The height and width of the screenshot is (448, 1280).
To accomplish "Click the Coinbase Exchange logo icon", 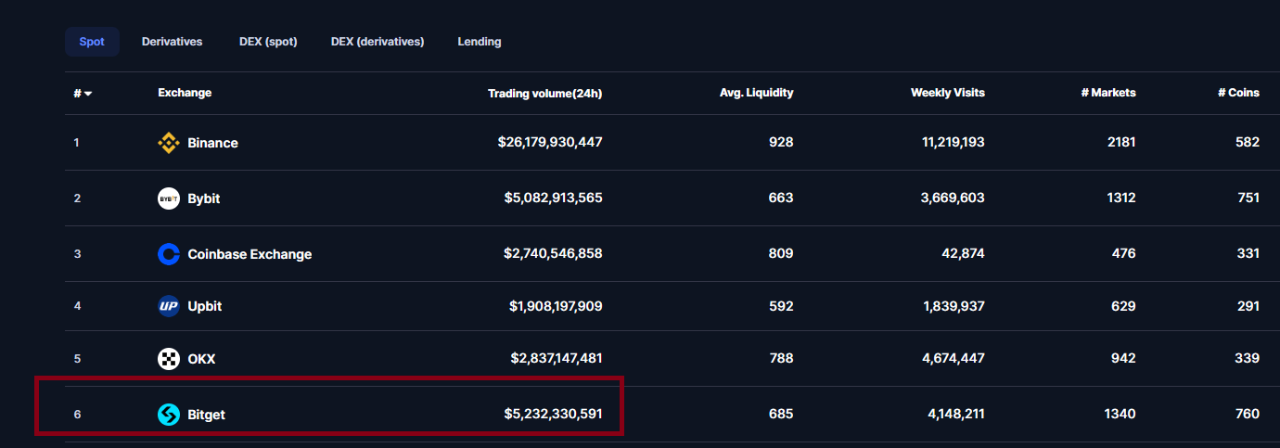I will (169, 254).
